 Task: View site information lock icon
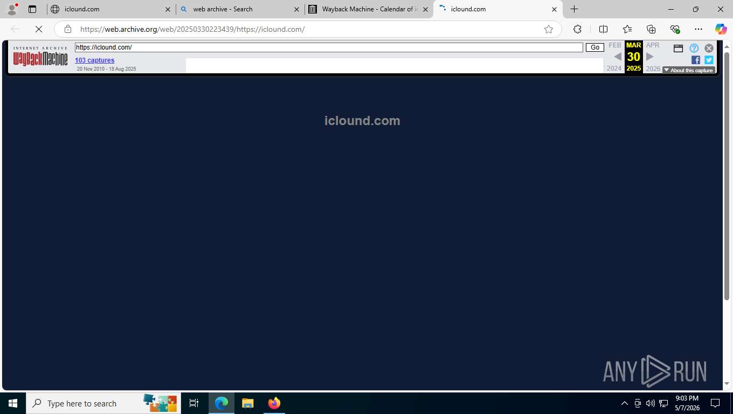pos(67,29)
